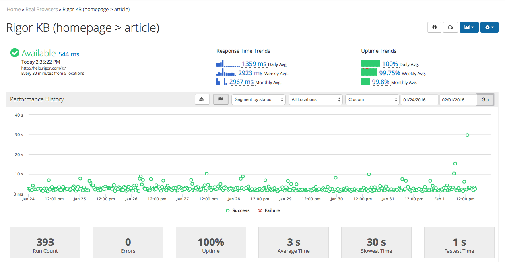
Task: Go to Home breadcrumb link
Action: tap(14, 9)
